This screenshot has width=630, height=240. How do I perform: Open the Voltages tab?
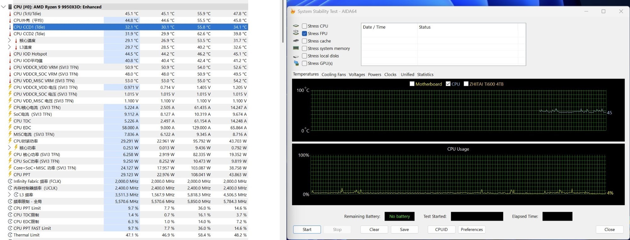point(357,74)
